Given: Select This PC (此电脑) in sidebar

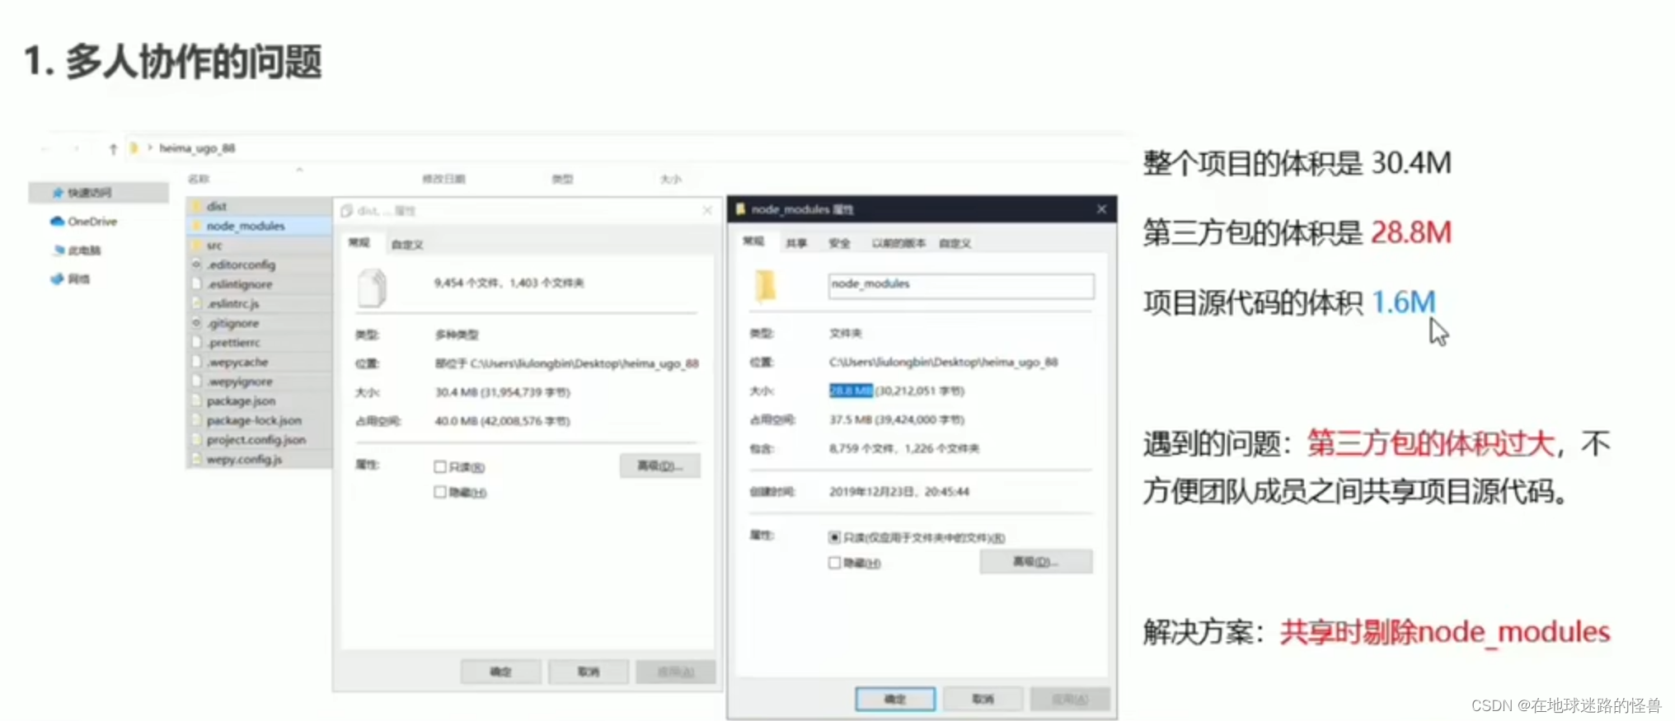Looking at the screenshot, I should (84, 250).
